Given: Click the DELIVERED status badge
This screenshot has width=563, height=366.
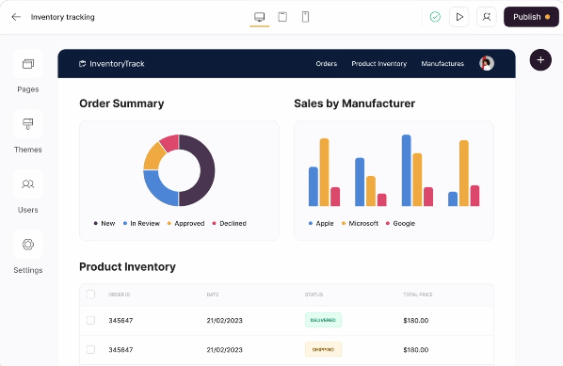Looking at the screenshot, I should (323, 320).
